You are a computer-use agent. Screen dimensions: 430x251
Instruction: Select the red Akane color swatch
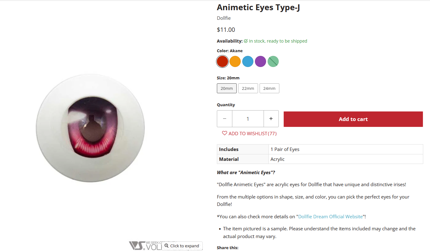pos(222,61)
